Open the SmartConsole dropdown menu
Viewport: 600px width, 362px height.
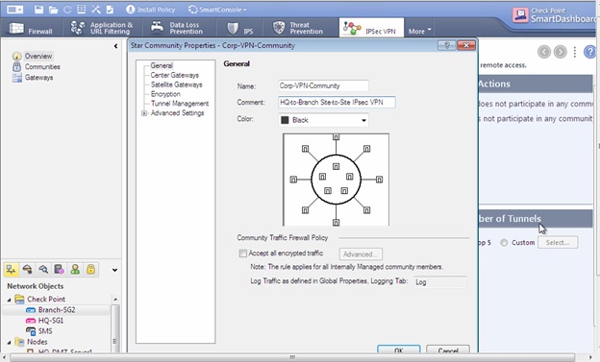click(x=217, y=10)
